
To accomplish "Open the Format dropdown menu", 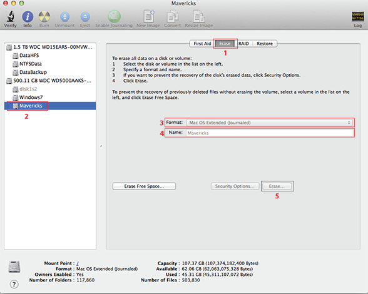I will (269, 123).
